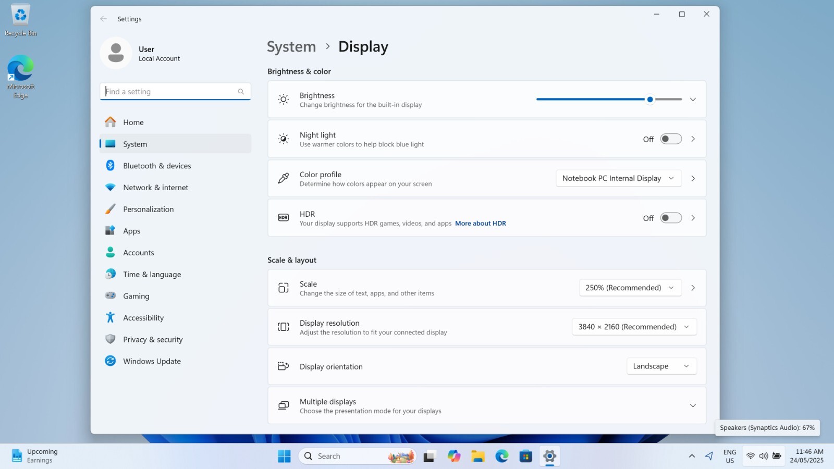
Task: Click the speaker volume tray icon
Action: click(764, 456)
